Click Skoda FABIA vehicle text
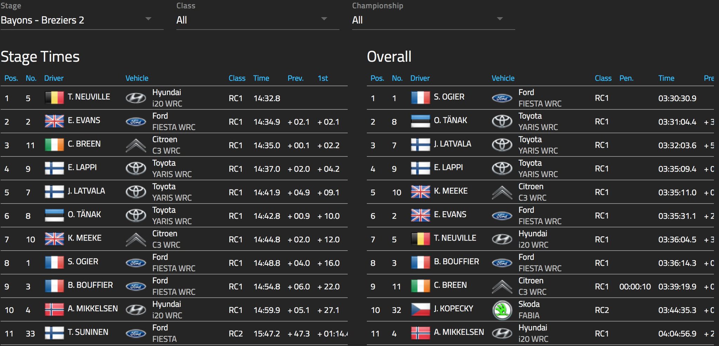Viewport: 719px width, 346px height. click(x=529, y=310)
